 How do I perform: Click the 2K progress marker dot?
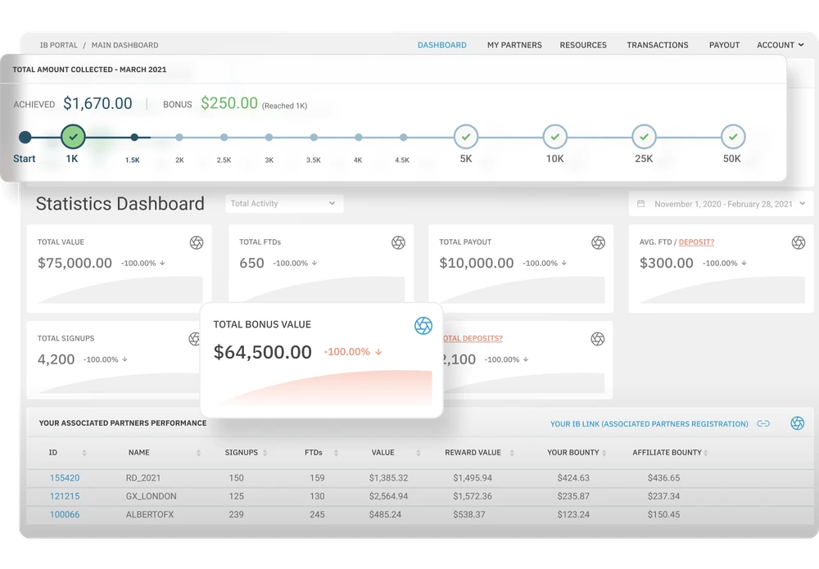pyautogui.click(x=179, y=138)
